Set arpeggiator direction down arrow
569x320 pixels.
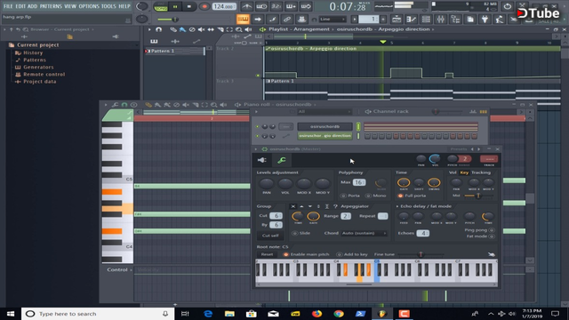[x=310, y=206]
